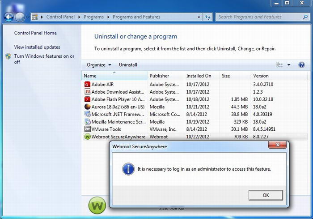The height and width of the screenshot is (219, 313).
Task: Click the 10/21/2012 install date cell
Action: (x=198, y=107)
